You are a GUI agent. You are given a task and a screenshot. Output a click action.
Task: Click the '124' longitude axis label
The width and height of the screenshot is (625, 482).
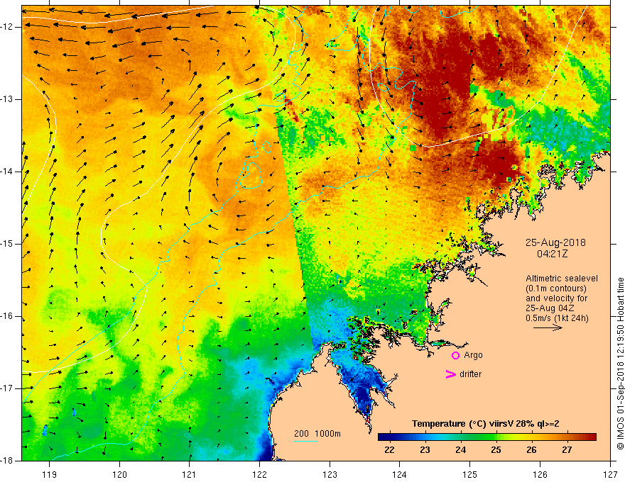pyautogui.click(x=400, y=474)
